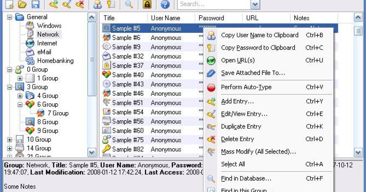Click the Add Entry toolbar key icon

tap(53, 4)
